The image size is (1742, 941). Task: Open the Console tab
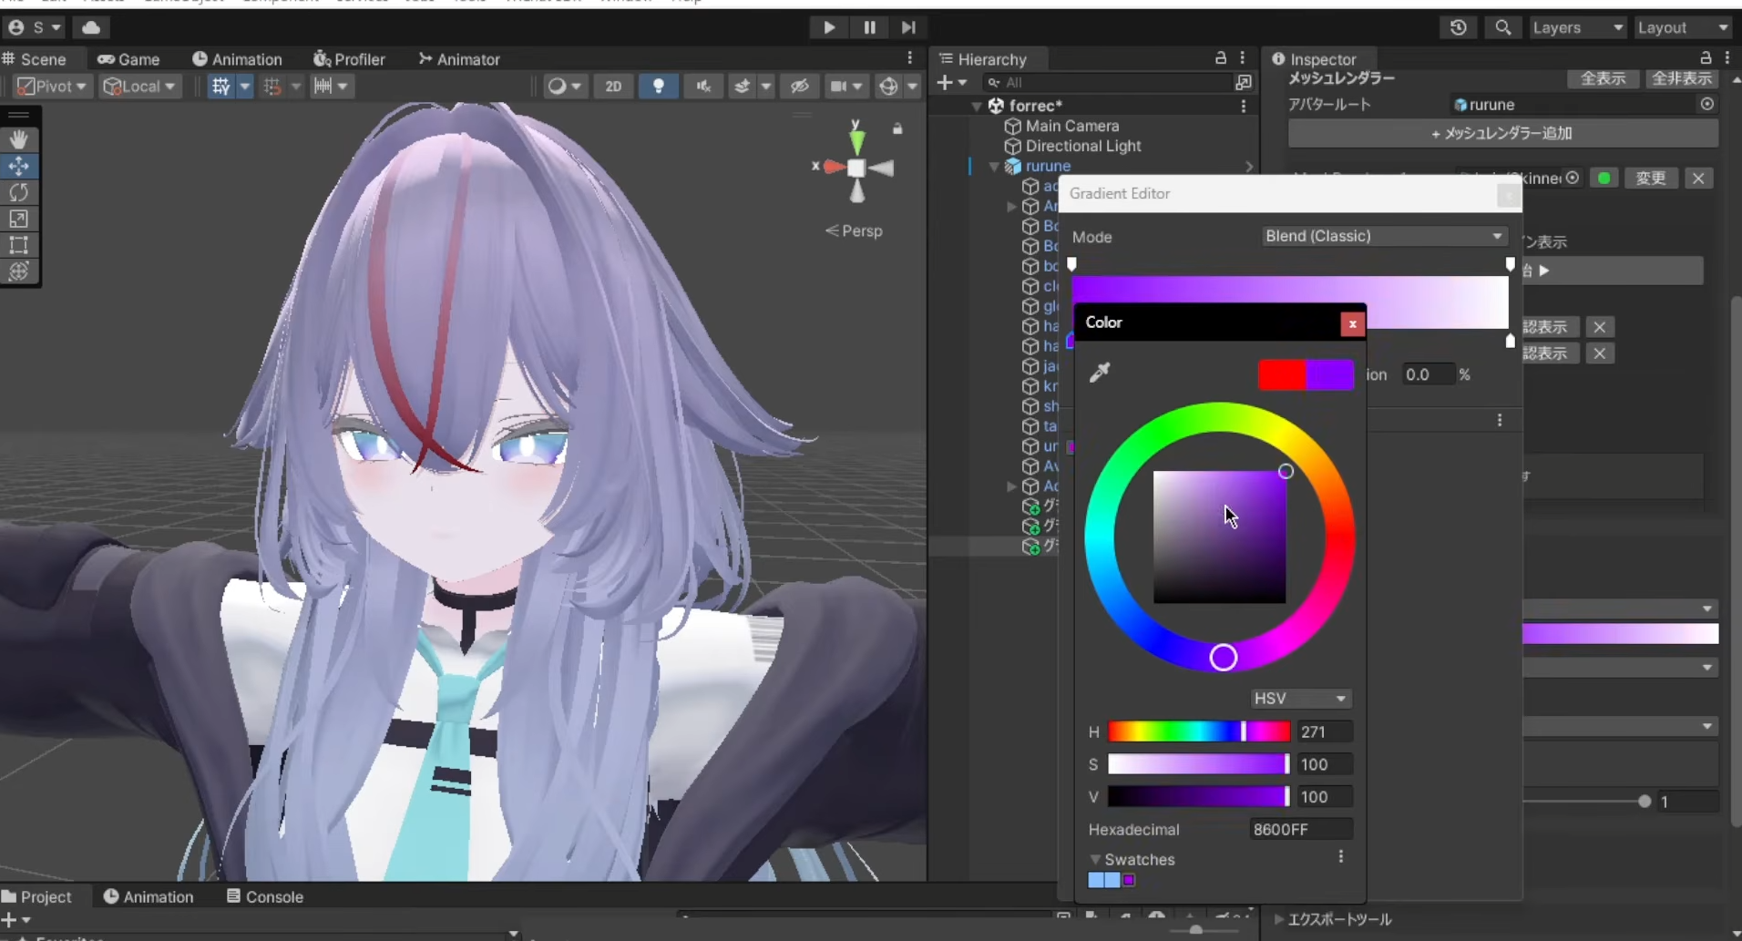264,897
